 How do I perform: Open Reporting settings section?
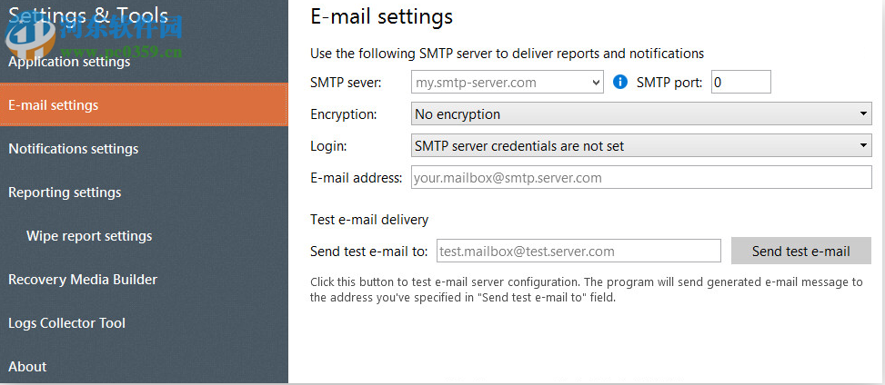(65, 192)
